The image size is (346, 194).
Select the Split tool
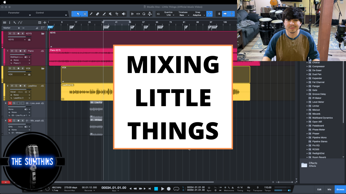[91, 14]
